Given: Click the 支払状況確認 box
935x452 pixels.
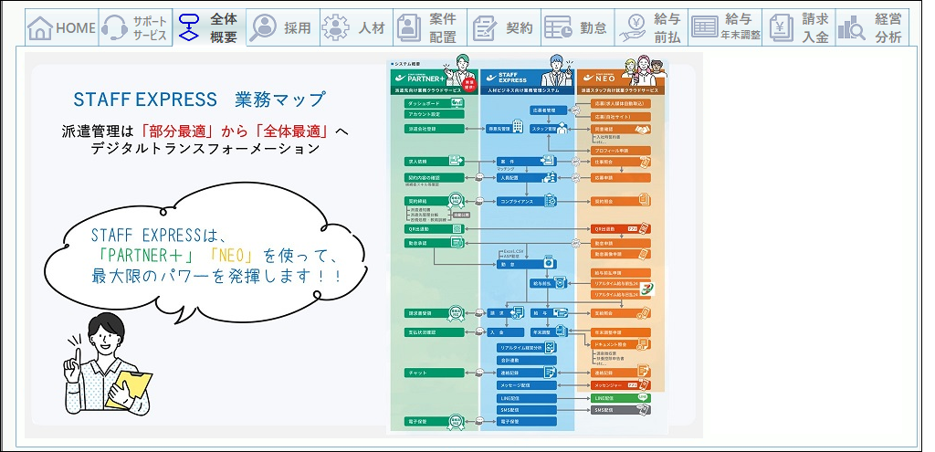Looking at the screenshot, I should tap(435, 332).
